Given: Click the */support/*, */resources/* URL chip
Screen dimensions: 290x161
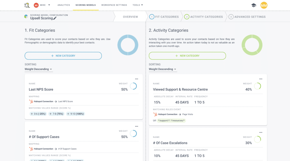Looking at the screenshot, I should click(x=171, y=120).
